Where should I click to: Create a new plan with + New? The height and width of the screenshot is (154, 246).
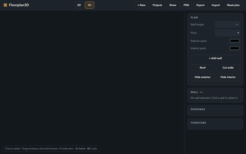pyautogui.click(x=141, y=5)
